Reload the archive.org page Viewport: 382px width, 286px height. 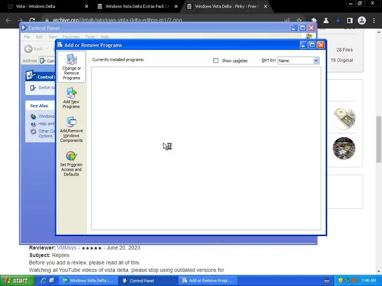(x=32, y=20)
